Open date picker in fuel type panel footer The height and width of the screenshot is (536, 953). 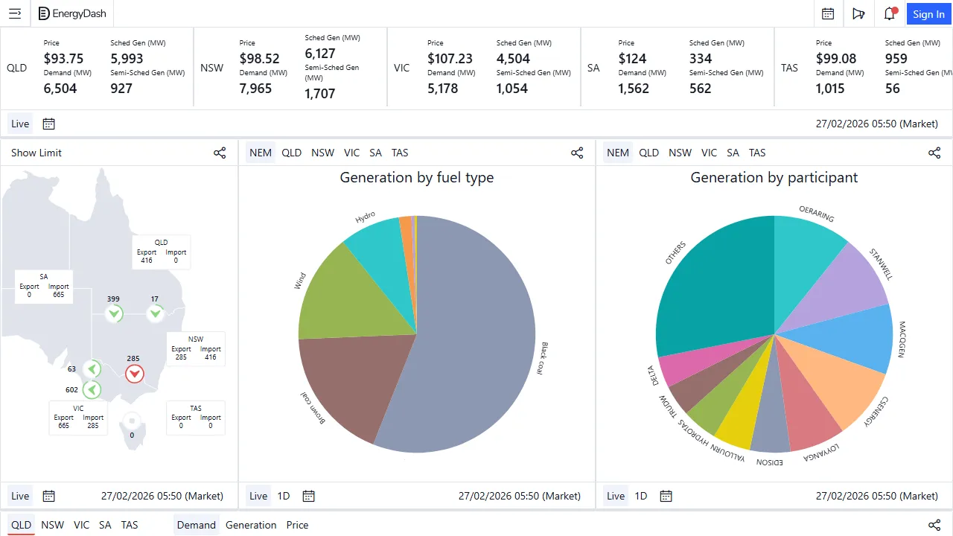308,496
